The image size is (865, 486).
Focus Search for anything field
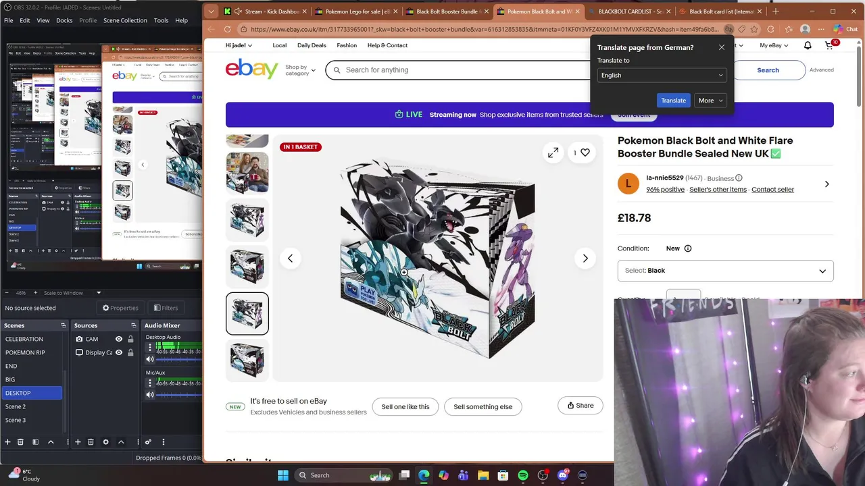[460, 70]
